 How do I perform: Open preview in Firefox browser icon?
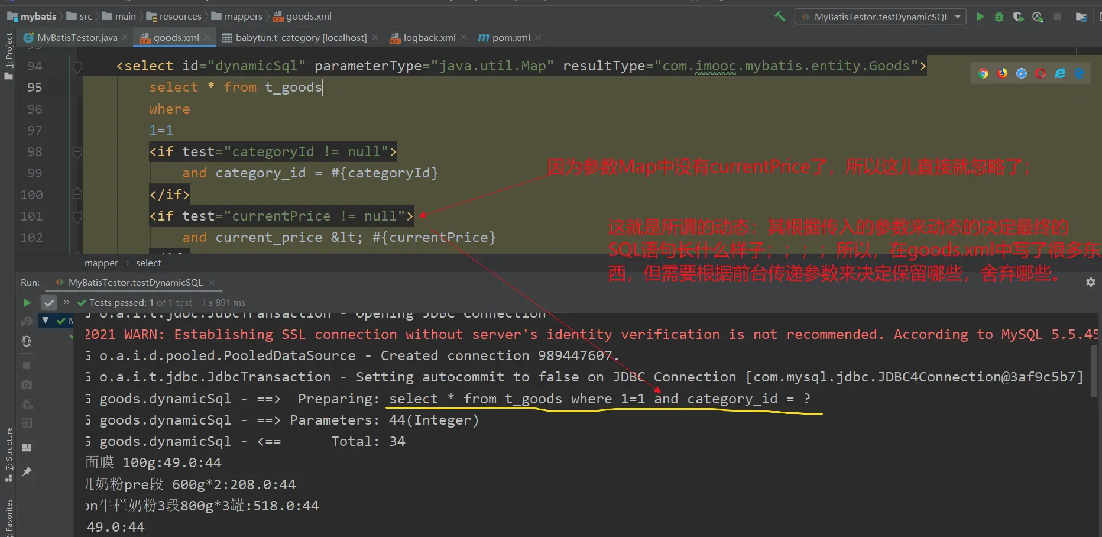(1003, 73)
